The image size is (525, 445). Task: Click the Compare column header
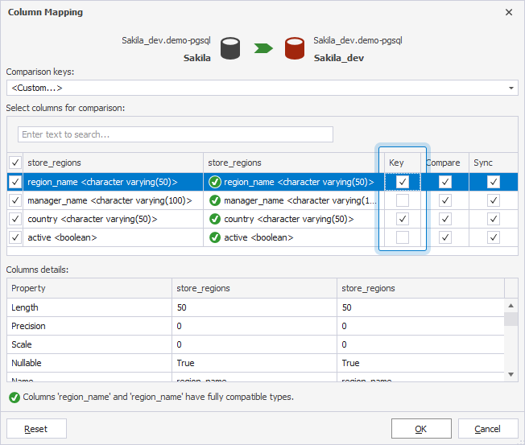point(445,163)
